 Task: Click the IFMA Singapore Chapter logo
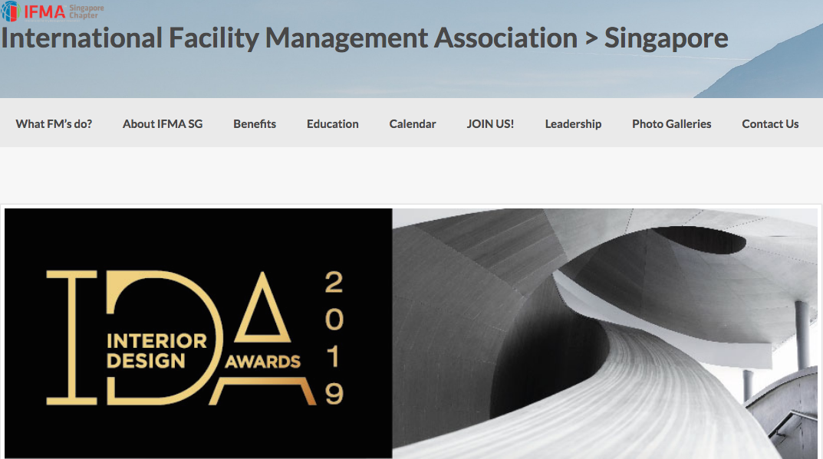[52, 11]
